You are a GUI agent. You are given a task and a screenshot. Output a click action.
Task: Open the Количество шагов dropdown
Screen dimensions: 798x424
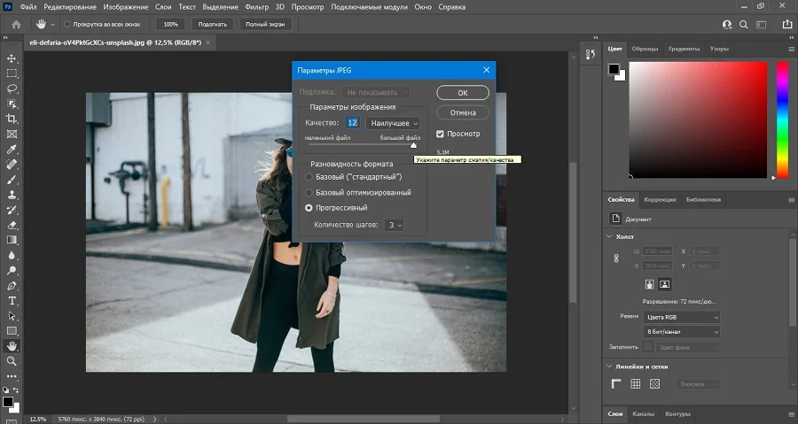(x=394, y=225)
